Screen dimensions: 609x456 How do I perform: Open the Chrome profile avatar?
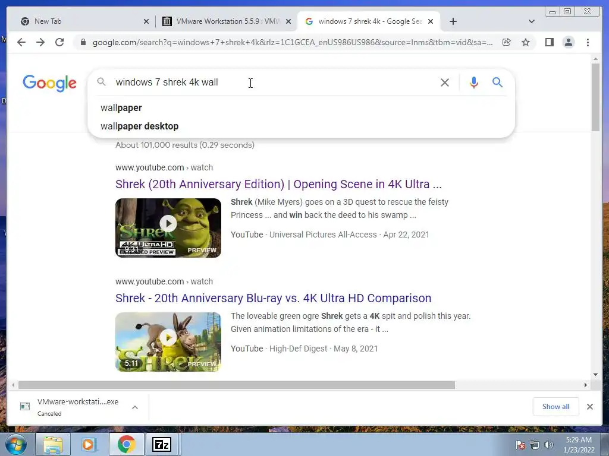coord(568,42)
